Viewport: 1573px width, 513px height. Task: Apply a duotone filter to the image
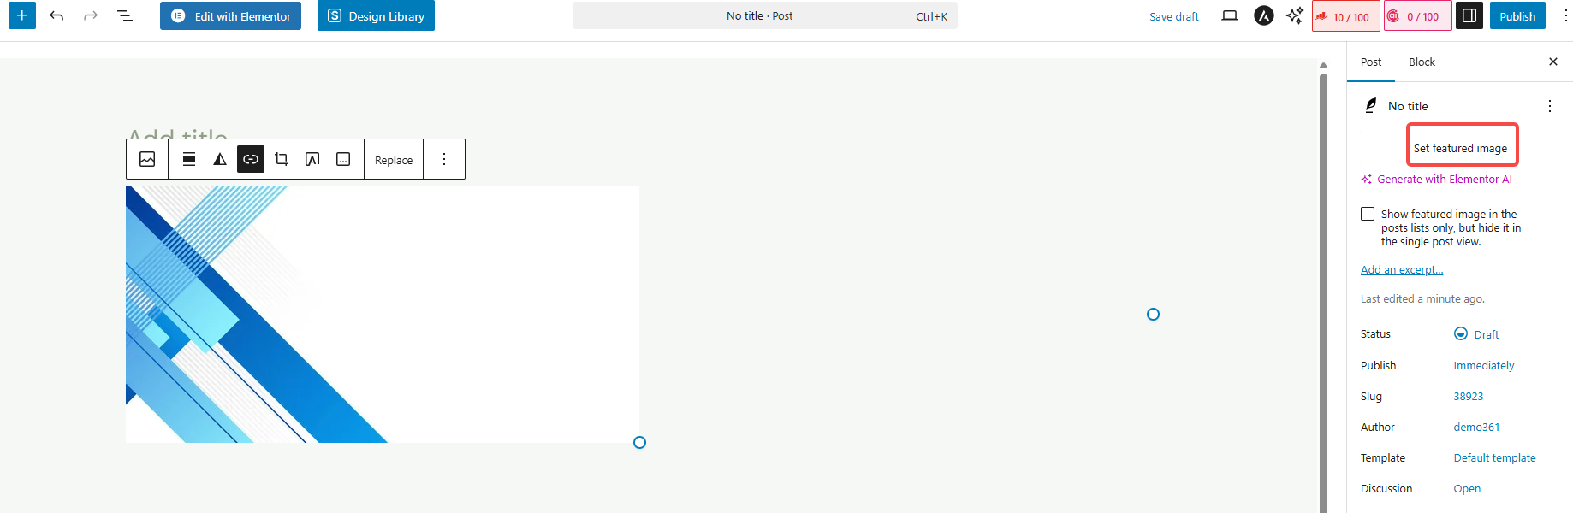220,159
